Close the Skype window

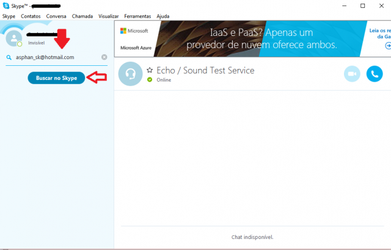click(x=381, y=5)
